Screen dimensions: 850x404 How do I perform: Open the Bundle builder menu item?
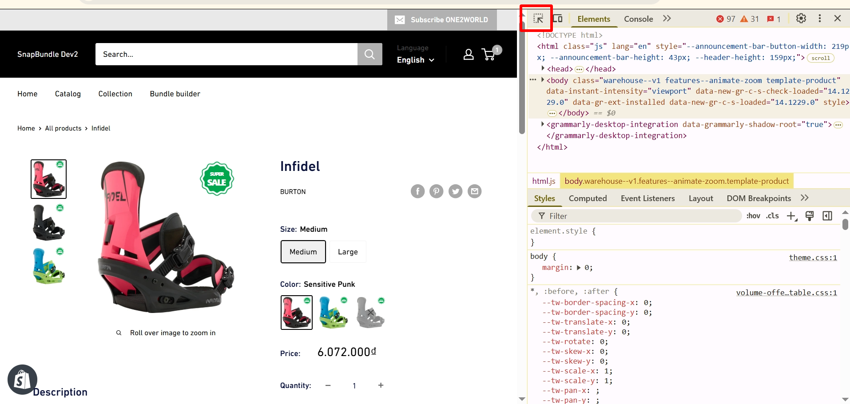pyautogui.click(x=175, y=94)
